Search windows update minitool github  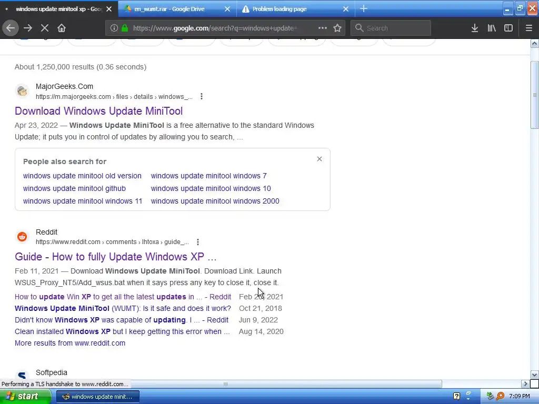(x=74, y=189)
